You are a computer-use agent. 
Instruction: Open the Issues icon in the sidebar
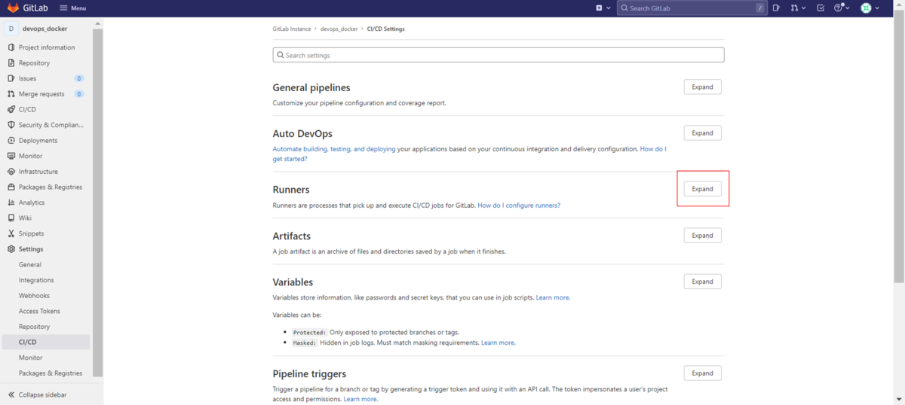[x=11, y=78]
